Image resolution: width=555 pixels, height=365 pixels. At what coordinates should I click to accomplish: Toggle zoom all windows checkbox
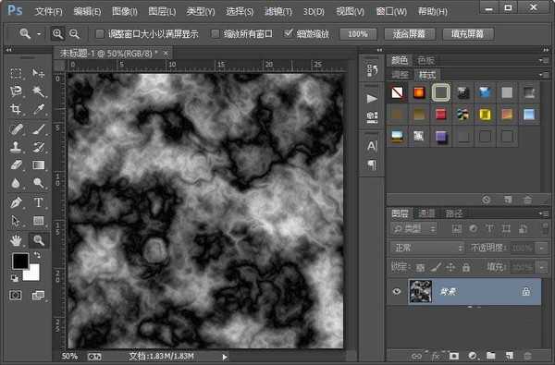[216, 34]
